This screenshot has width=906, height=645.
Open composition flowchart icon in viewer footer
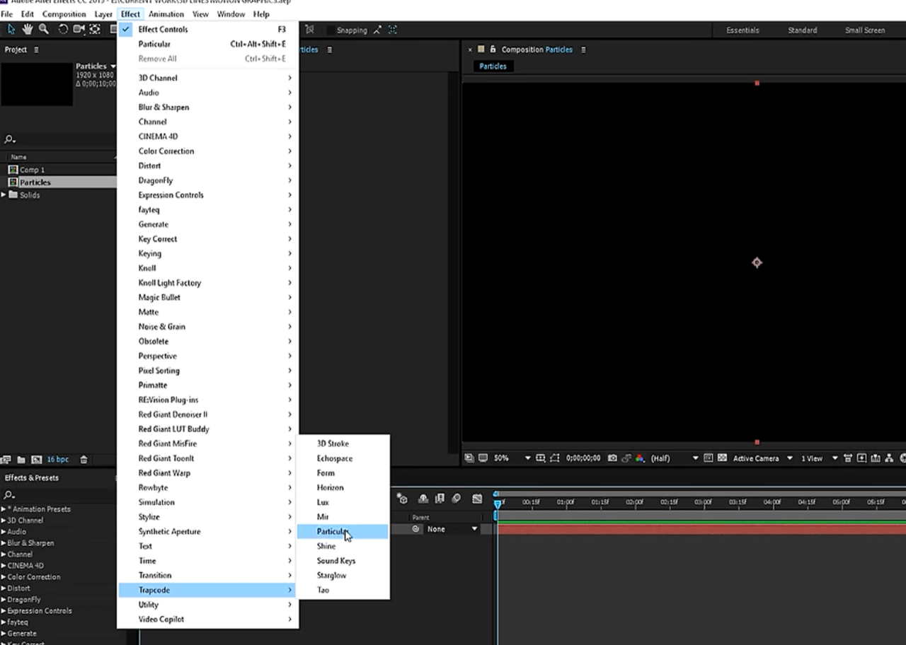pos(888,458)
